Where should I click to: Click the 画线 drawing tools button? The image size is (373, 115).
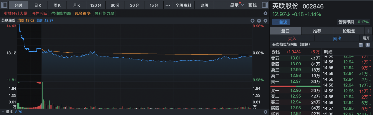point(253,5)
